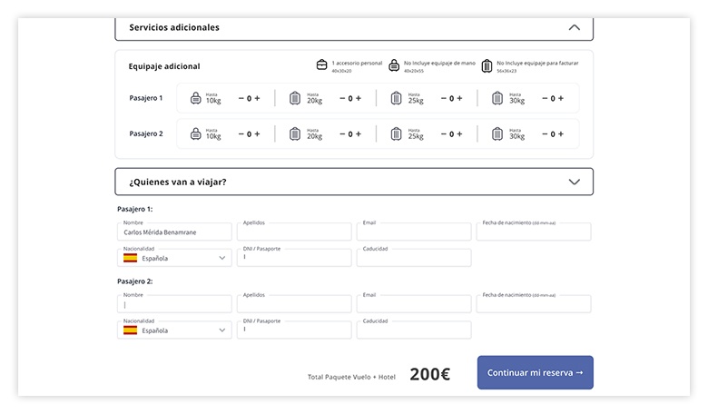Decrease Pasajero 2 10kg baggage count

[241, 133]
